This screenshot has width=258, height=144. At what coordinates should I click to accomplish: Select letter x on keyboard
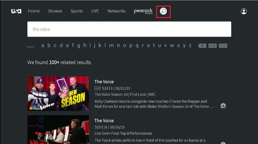click(x=178, y=46)
